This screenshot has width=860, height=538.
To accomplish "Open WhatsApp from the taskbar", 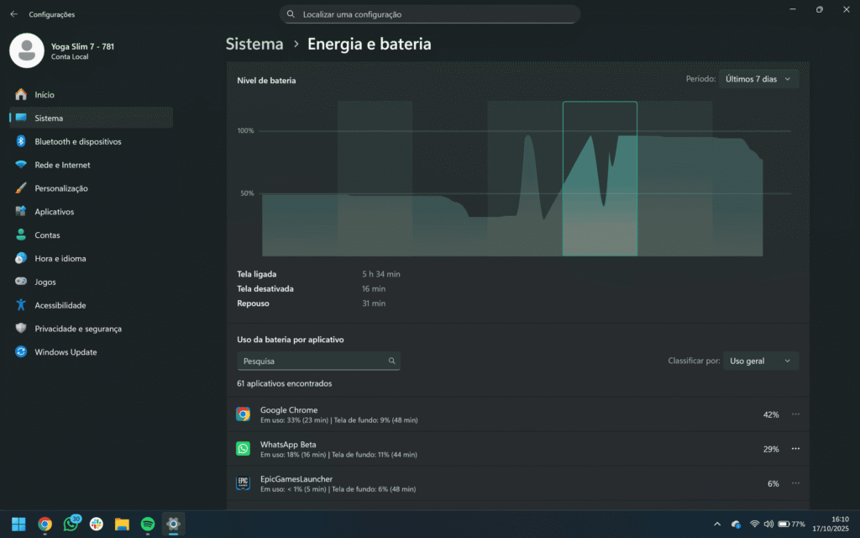I will [71, 524].
